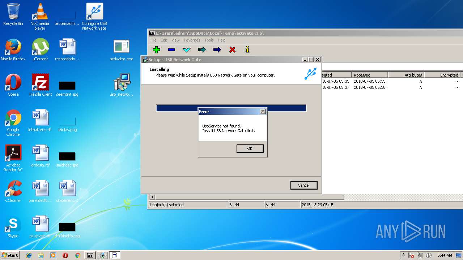Select Configure USB Network Gate shortcut
The height and width of the screenshot is (260, 463).
[x=94, y=17]
